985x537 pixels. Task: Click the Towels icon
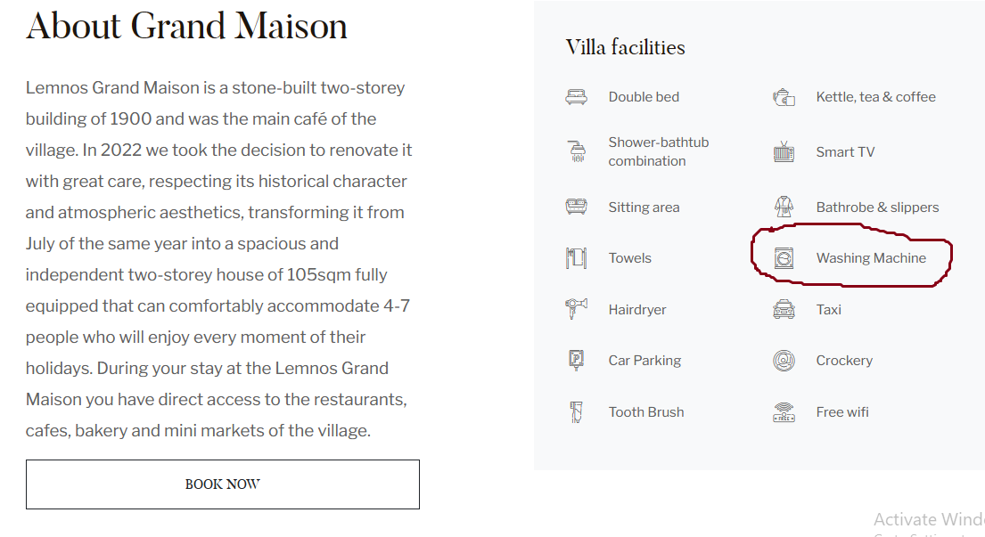(576, 258)
